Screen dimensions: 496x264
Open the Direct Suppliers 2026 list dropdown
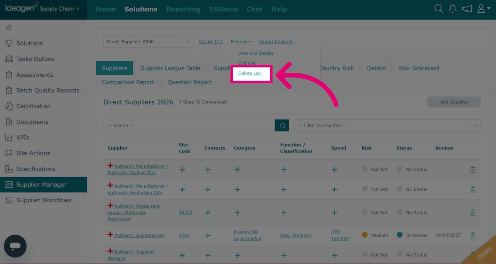148,42
